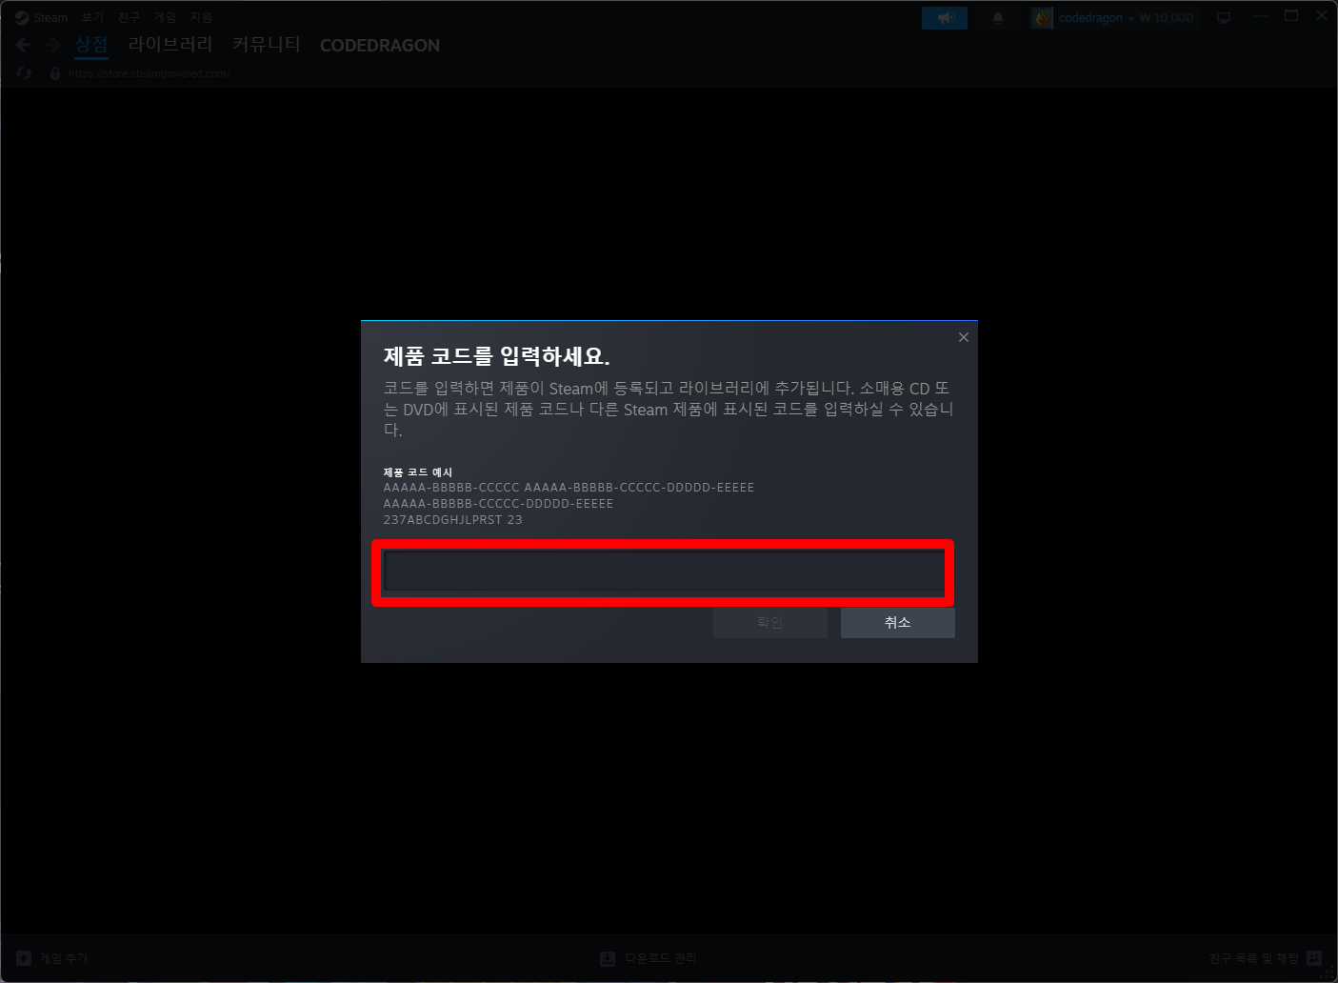
Task: Open the CODEDRAGON profile tab
Action: (380, 45)
